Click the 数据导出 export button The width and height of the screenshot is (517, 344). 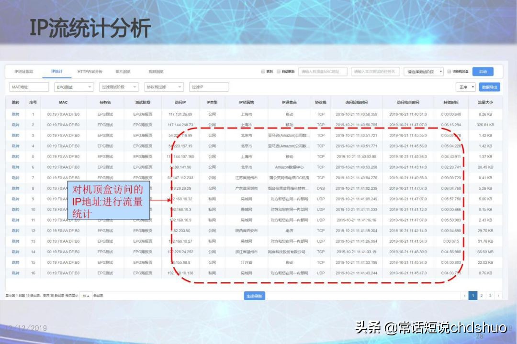coord(489,87)
